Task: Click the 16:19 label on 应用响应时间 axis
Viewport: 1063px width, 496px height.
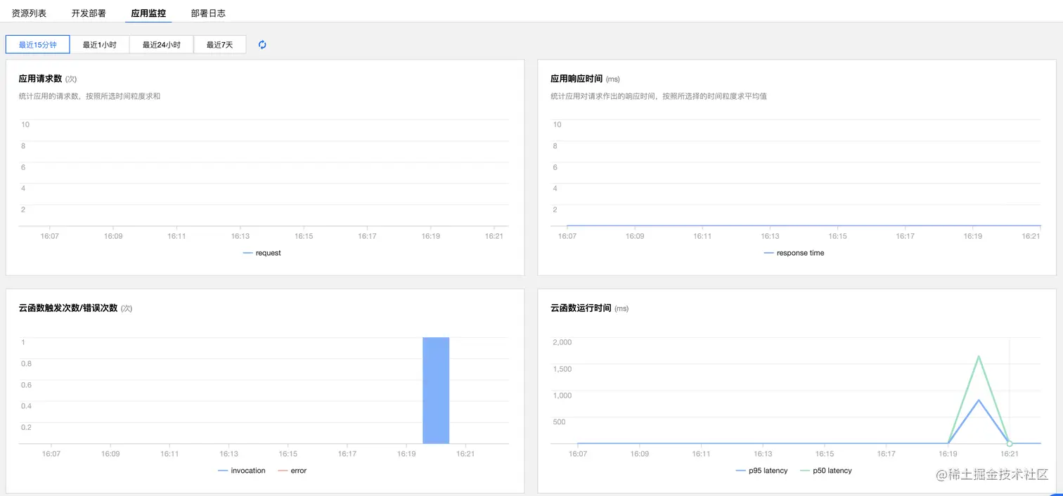Action: pos(973,236)
